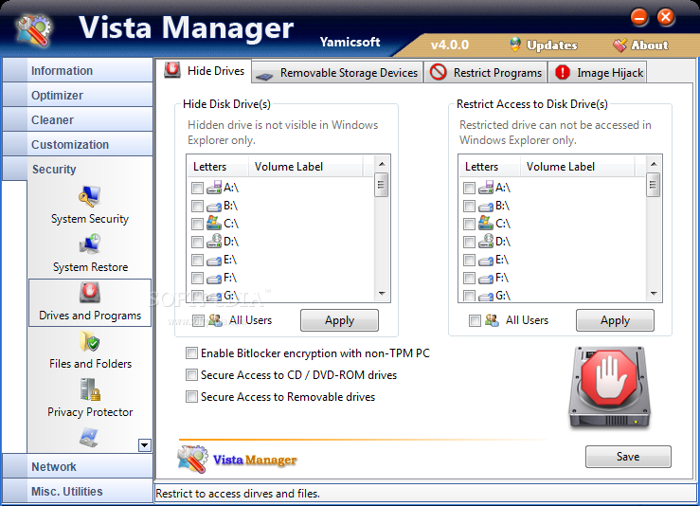Expand the Optimizer section

(x=78, y=95)
